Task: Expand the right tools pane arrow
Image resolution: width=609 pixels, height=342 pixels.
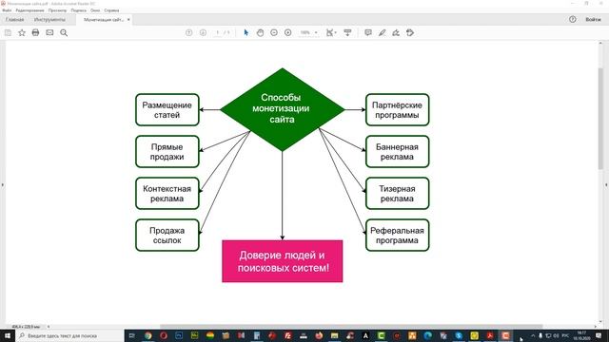Action: [606, 185]
